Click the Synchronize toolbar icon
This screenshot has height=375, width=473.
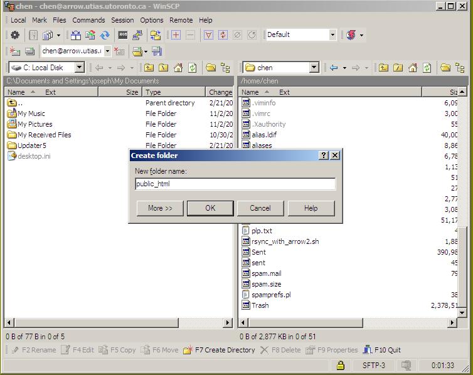tap(90, 35)
